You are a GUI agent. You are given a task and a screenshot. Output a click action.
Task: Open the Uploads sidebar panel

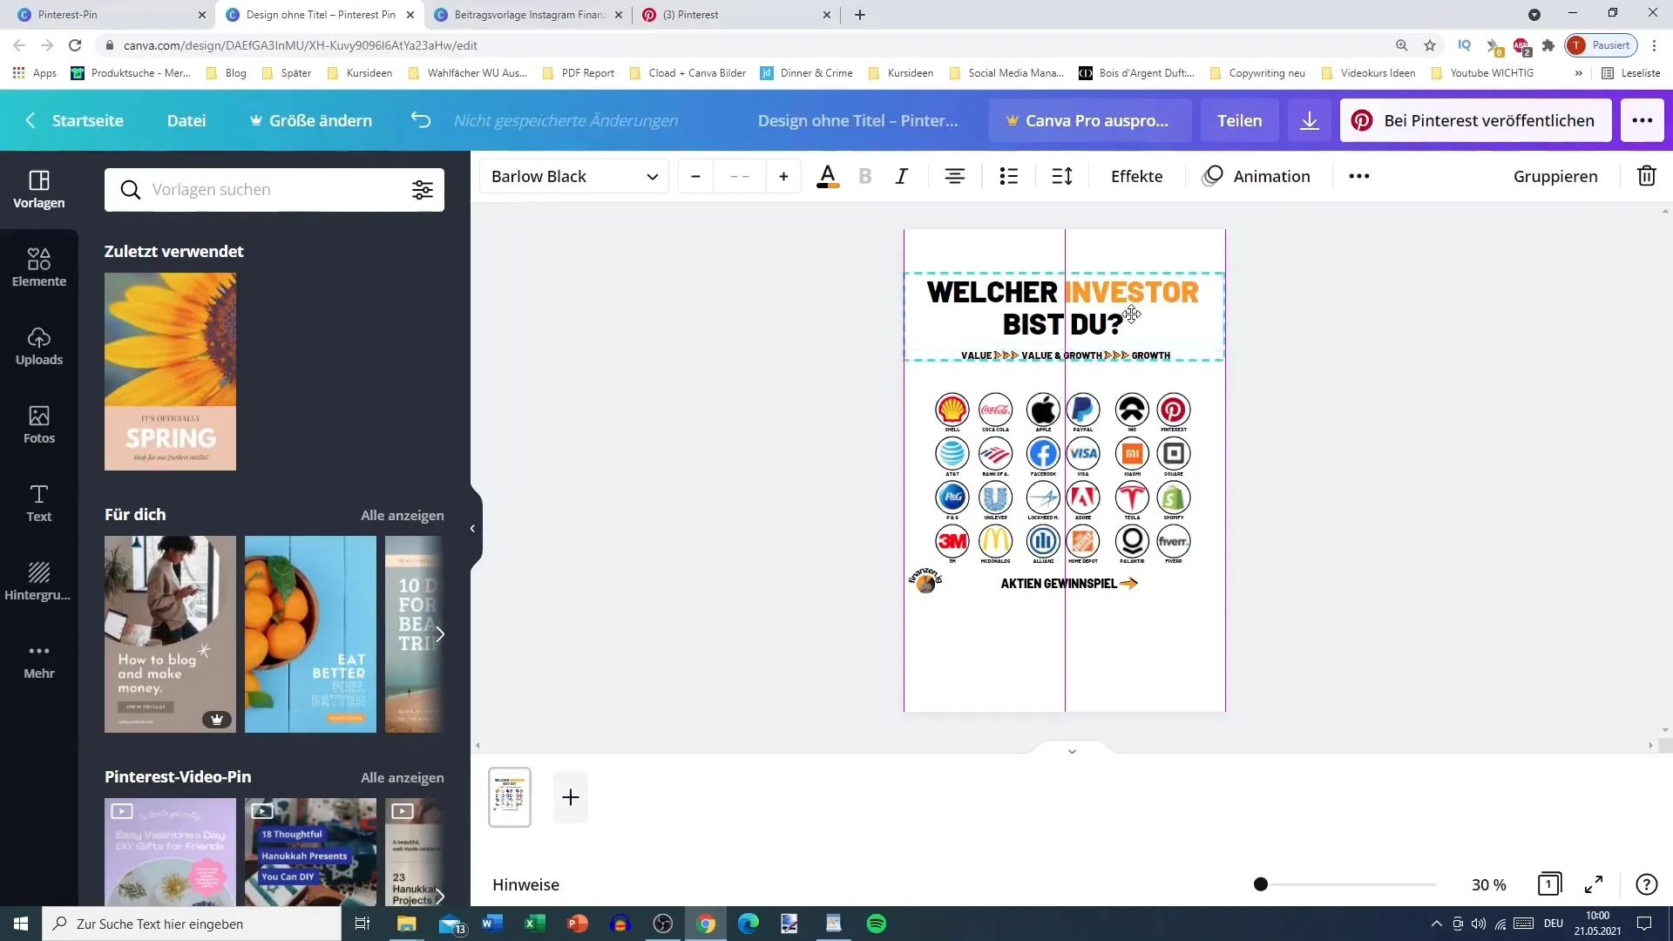[39, 346]
